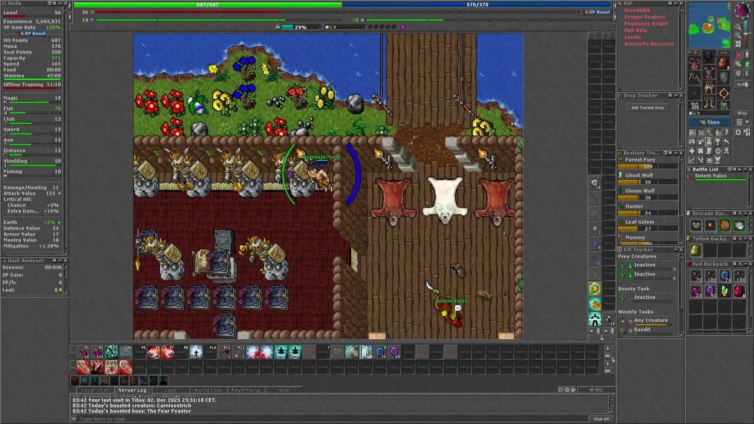Select the amulet equipment slot
This screenshot has height=424, width=754.
pyautogui.click(x=694, y=63)
